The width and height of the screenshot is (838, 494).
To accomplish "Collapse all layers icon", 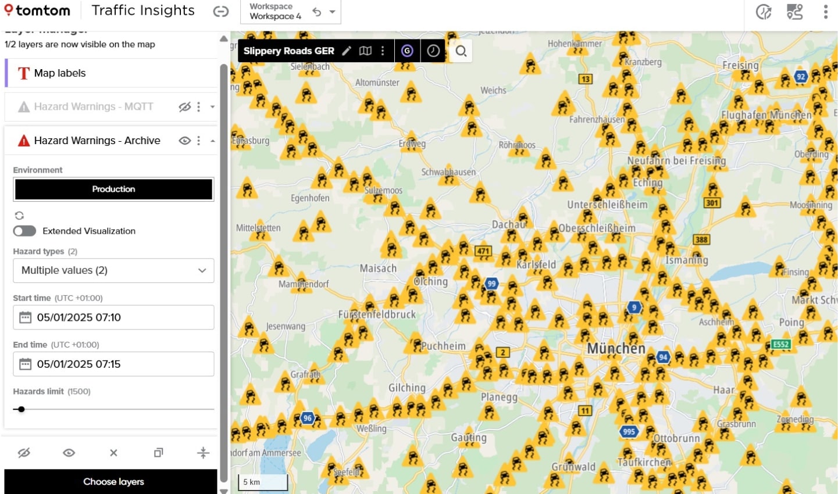I will click(203, 453).
